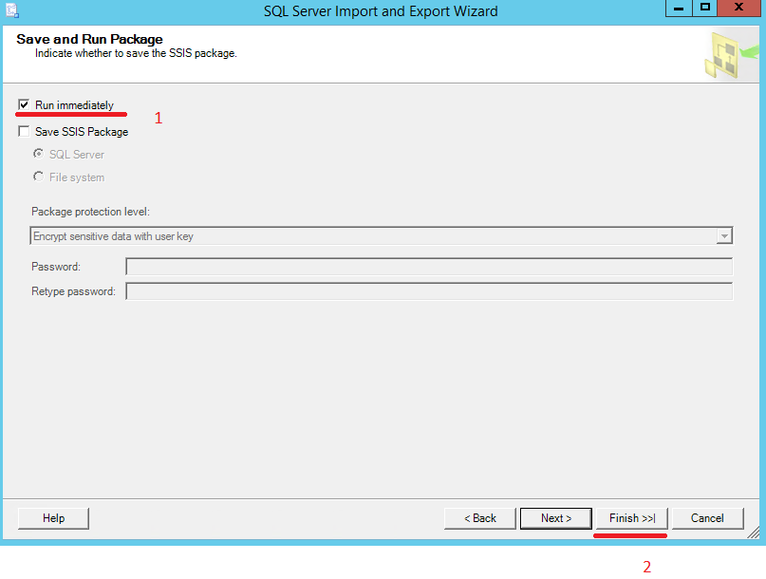Select the File system radio button

38,176
